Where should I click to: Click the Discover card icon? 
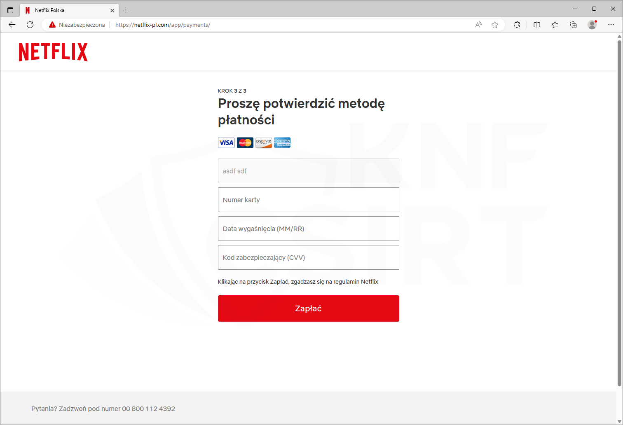tap(264, 142)
